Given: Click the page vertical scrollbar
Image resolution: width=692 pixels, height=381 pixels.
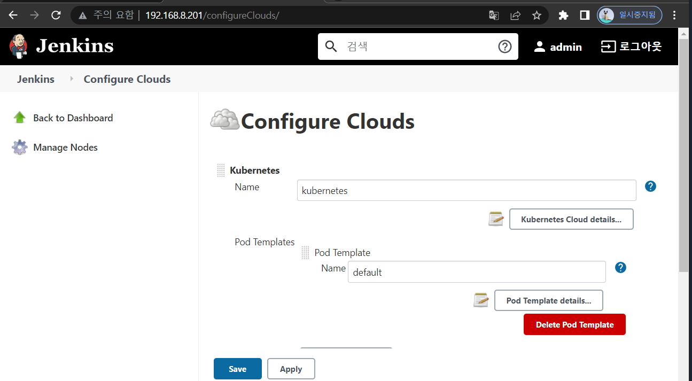Looking at the screenshot, I should [683, 155].
